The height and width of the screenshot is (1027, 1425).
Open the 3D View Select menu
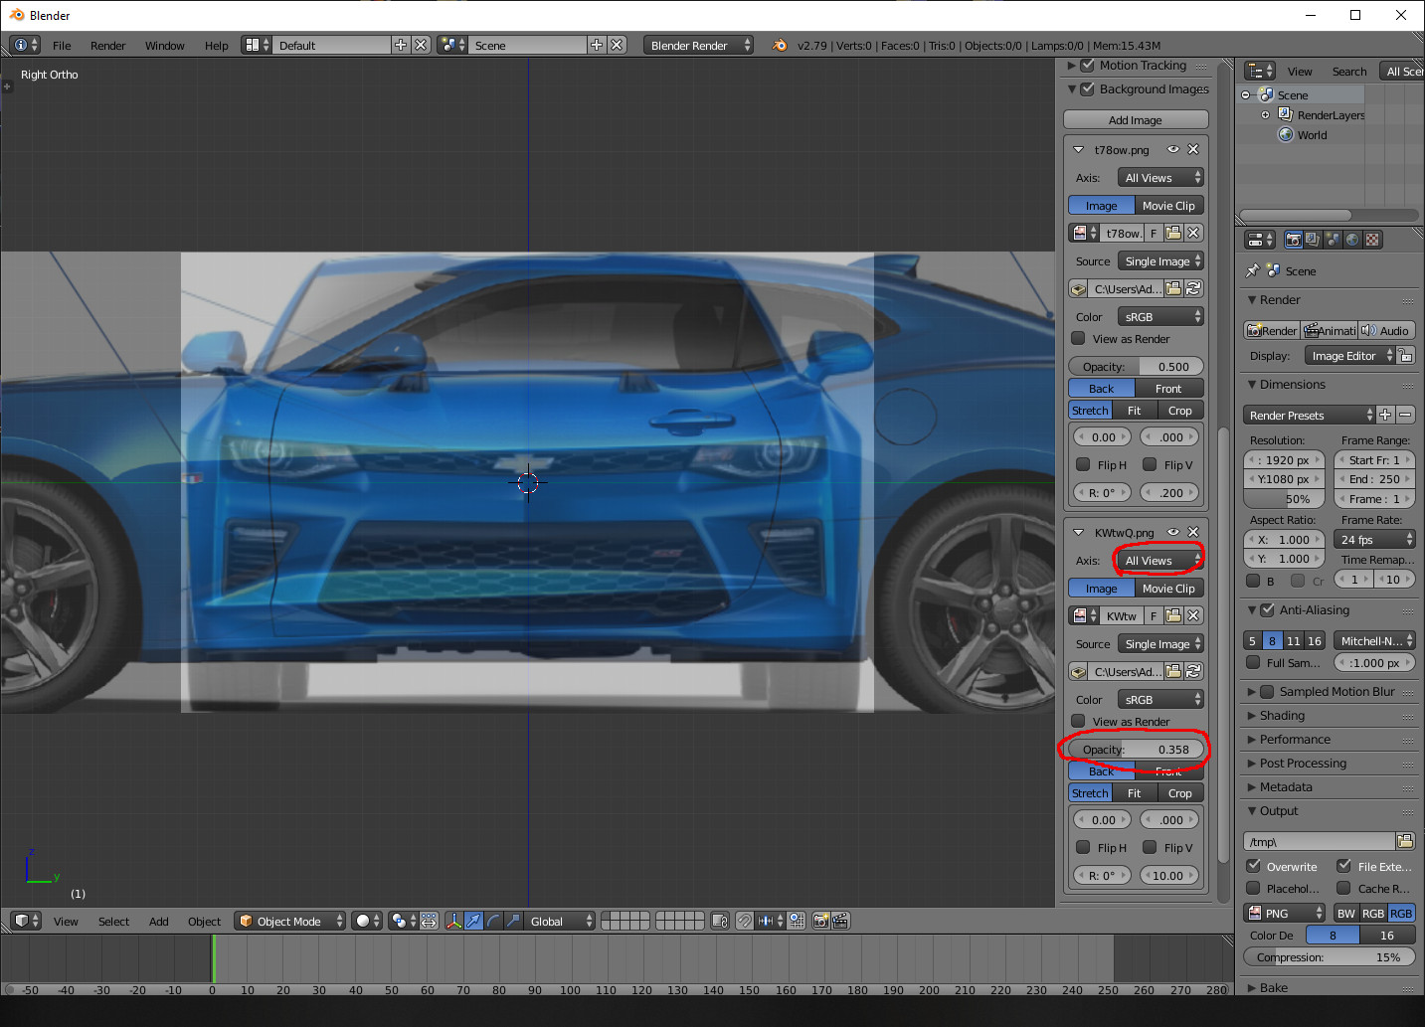point(113,921)
